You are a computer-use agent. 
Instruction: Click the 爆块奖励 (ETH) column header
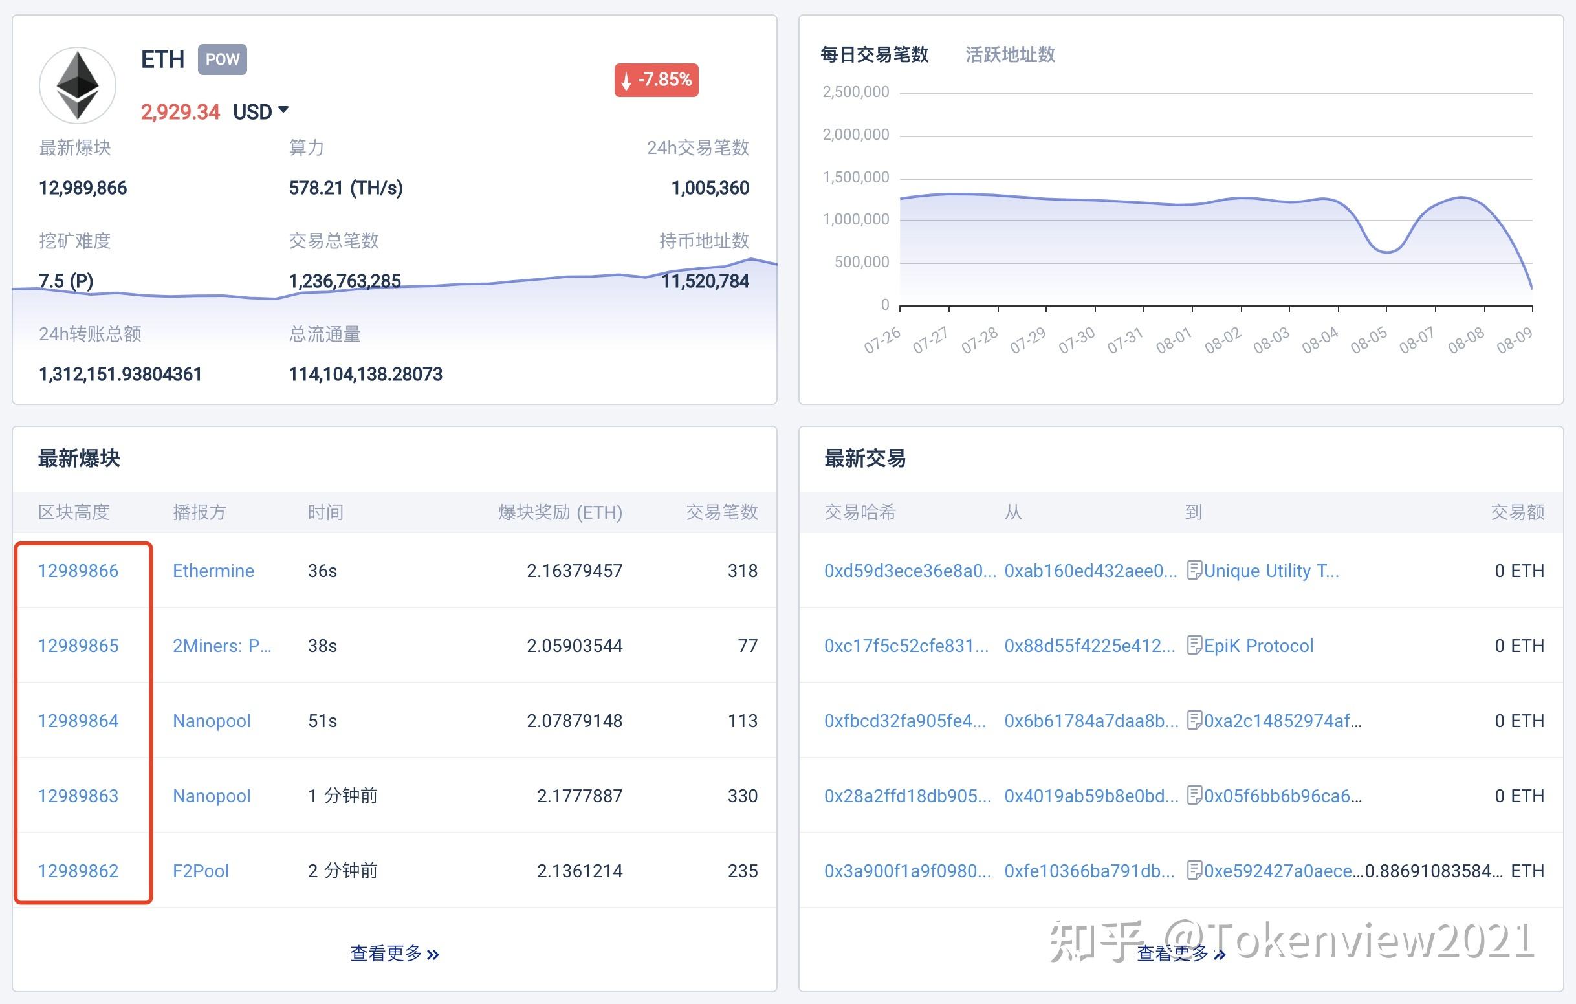[x=560, y=512]
